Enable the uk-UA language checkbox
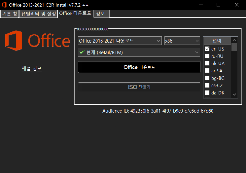The image size is (246, 173). (207, 64)
